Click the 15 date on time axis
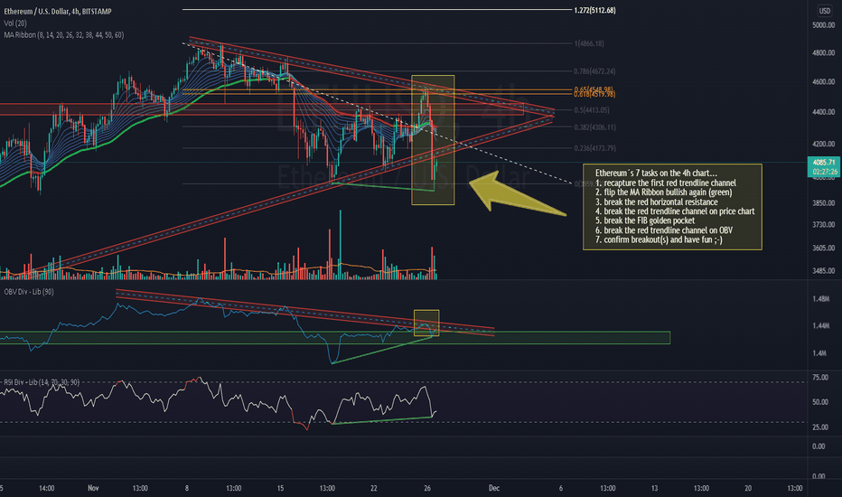This screenshot has width=842, height=497. [280, 488]
